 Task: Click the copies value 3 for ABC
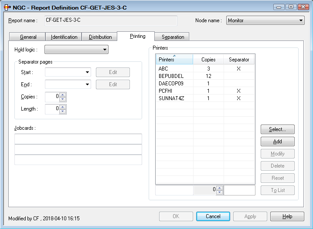click(x=208, y=68)
